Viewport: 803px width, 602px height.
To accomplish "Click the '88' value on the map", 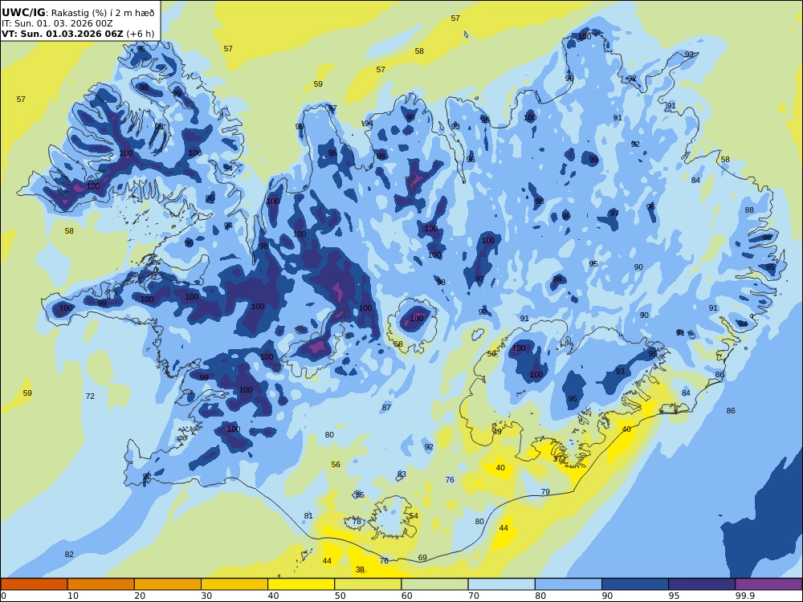I will (x=749, y=209).
